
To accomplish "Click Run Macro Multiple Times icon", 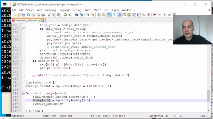I will (169, 15).
